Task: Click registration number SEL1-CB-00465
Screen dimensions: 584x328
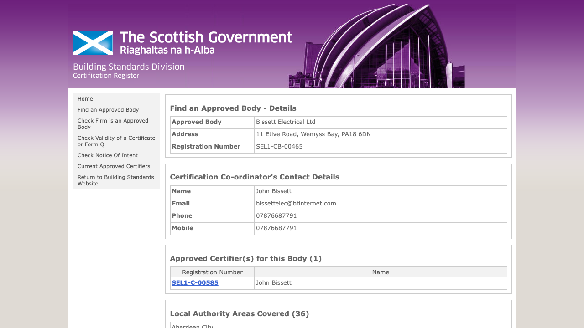Action: [x=279, y=147]
